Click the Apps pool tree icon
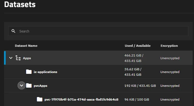The image size is (194, 106). pyautogui.click(x=18, y=58)
